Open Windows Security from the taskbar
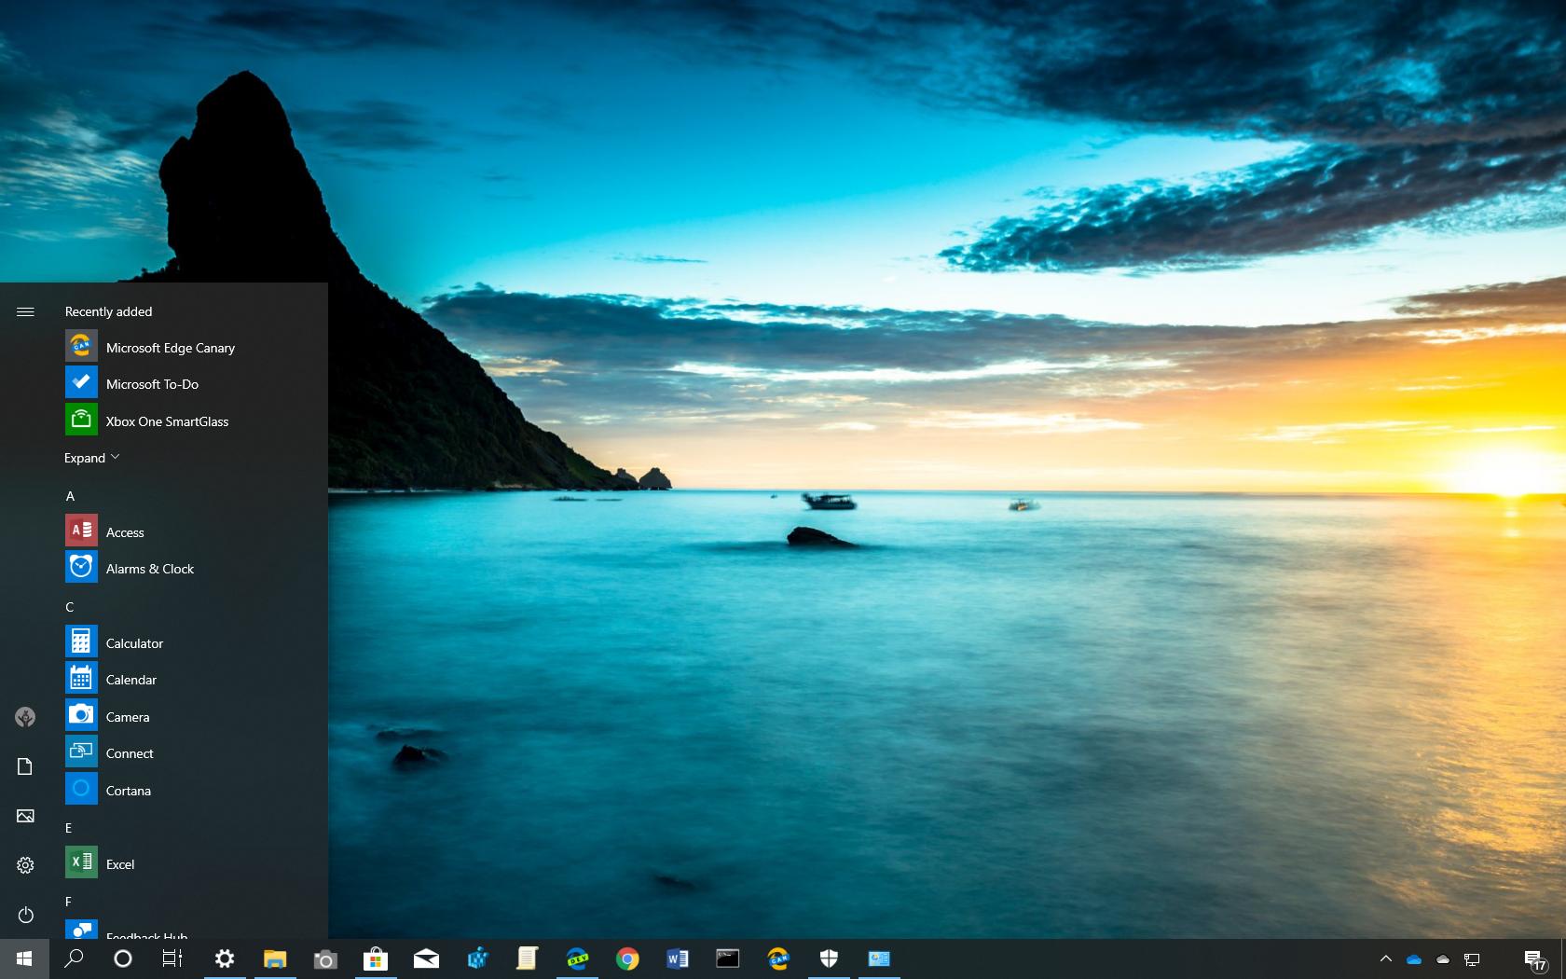This screenshot has width=1566, height=979. pyautogui.click(x=829, y=958)
